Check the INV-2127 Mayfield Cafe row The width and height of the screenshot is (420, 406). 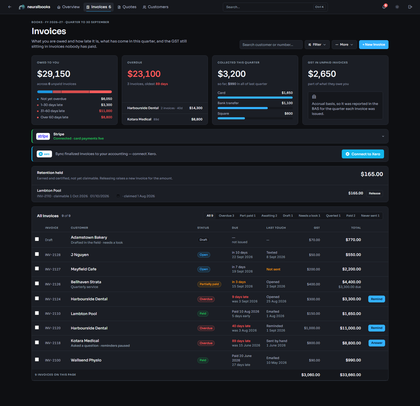tap(37, 269)
